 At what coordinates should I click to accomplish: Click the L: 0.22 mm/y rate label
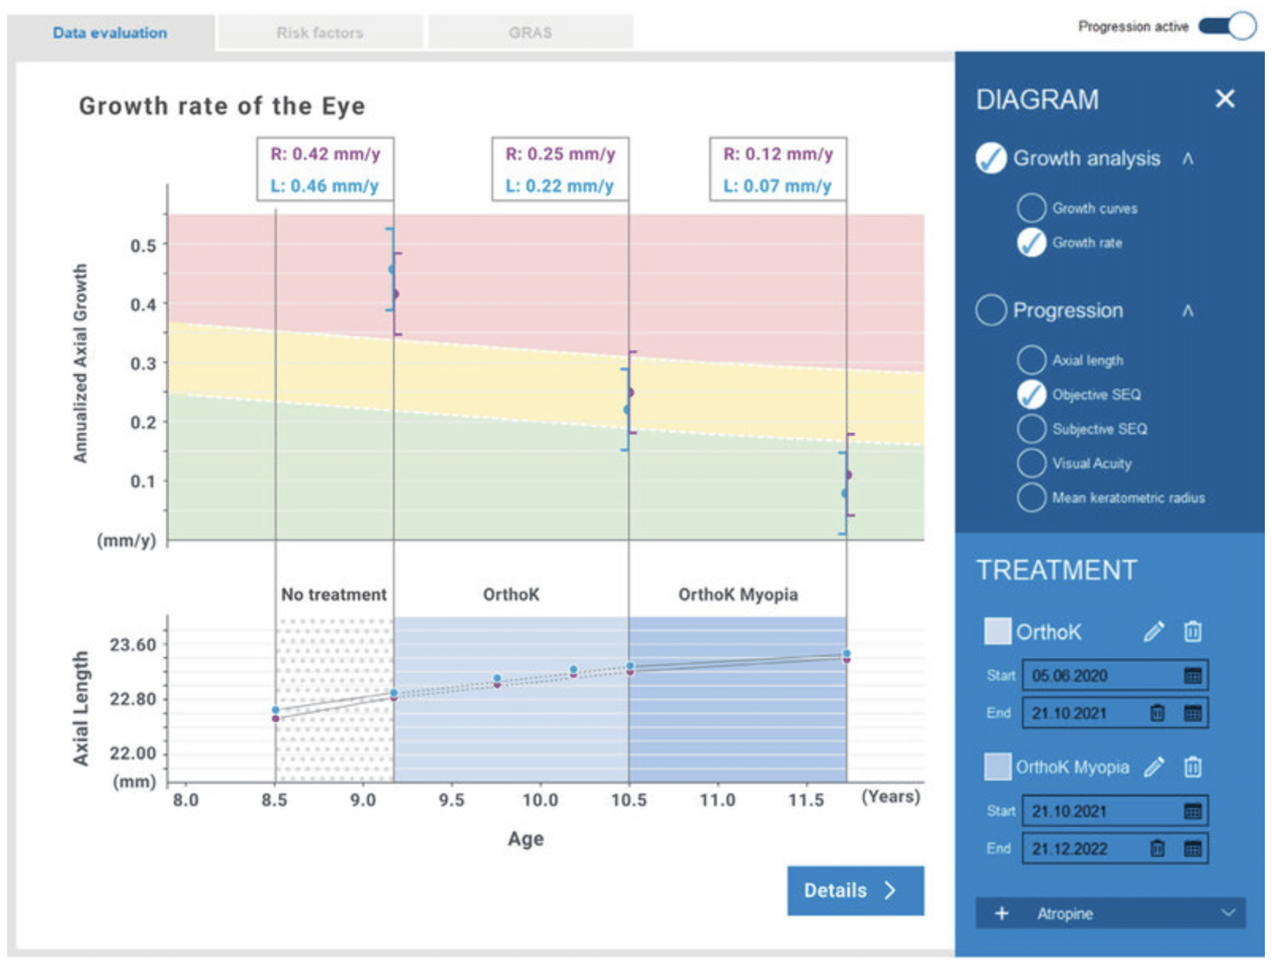tap(560, 186)
